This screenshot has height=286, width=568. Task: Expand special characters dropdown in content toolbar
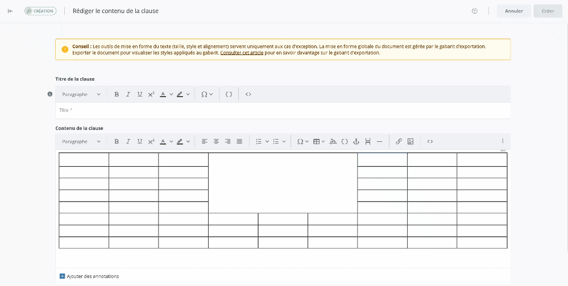point(302,141)
